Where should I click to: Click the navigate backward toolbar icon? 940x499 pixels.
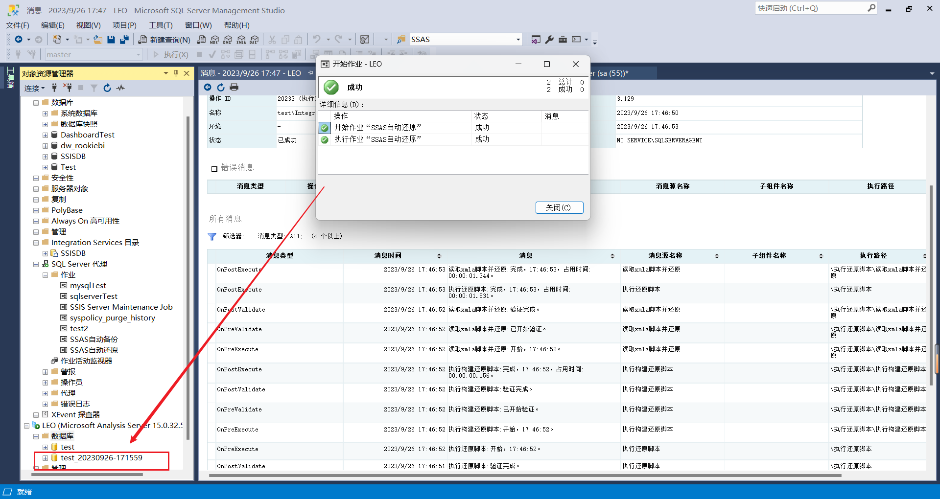(x=19, y=40)
